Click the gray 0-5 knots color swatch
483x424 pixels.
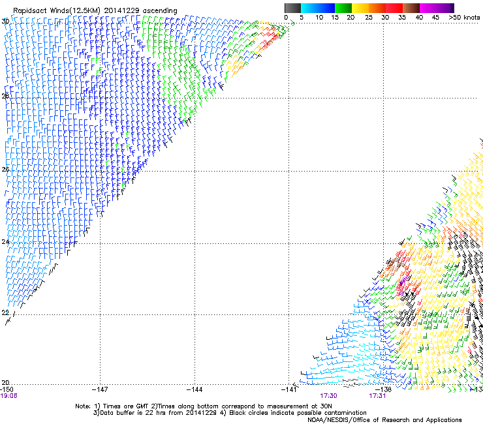point(292,8)
